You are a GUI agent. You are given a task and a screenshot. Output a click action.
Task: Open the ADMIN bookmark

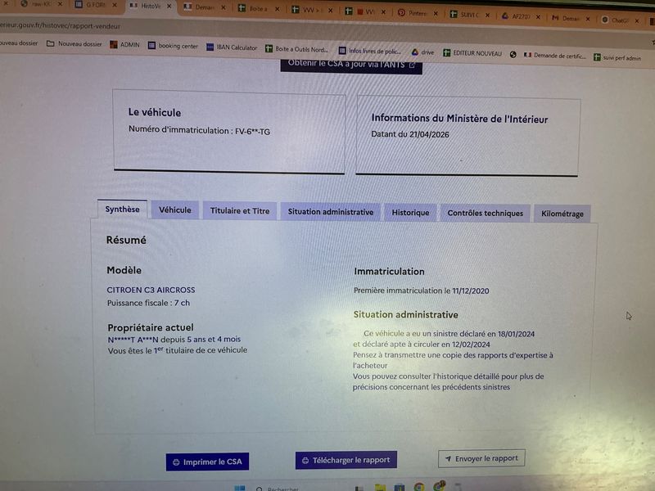124,44
